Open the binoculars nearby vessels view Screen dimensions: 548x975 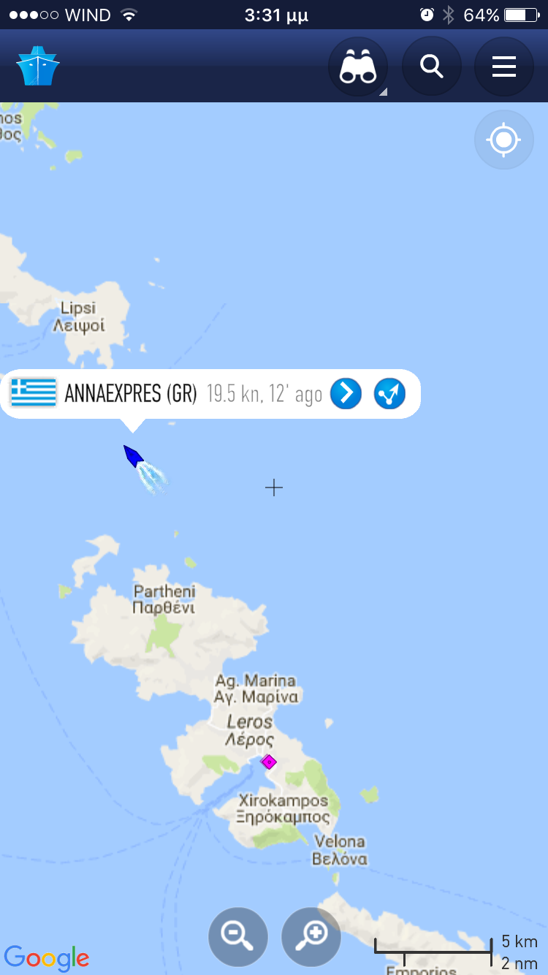[358, 67]
